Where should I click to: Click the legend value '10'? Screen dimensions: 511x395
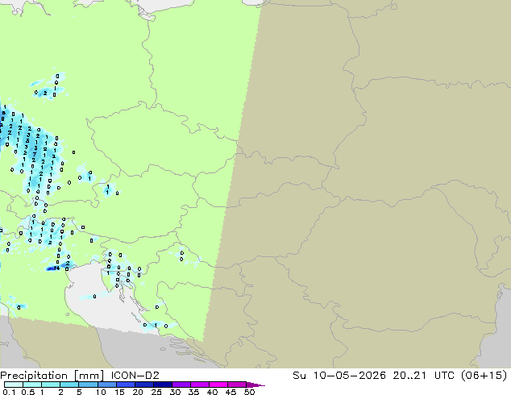tap(101, 392)
